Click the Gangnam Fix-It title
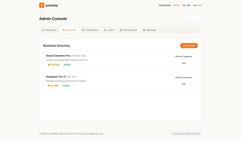This screenshot has height=141, width=241. (56, 77)
